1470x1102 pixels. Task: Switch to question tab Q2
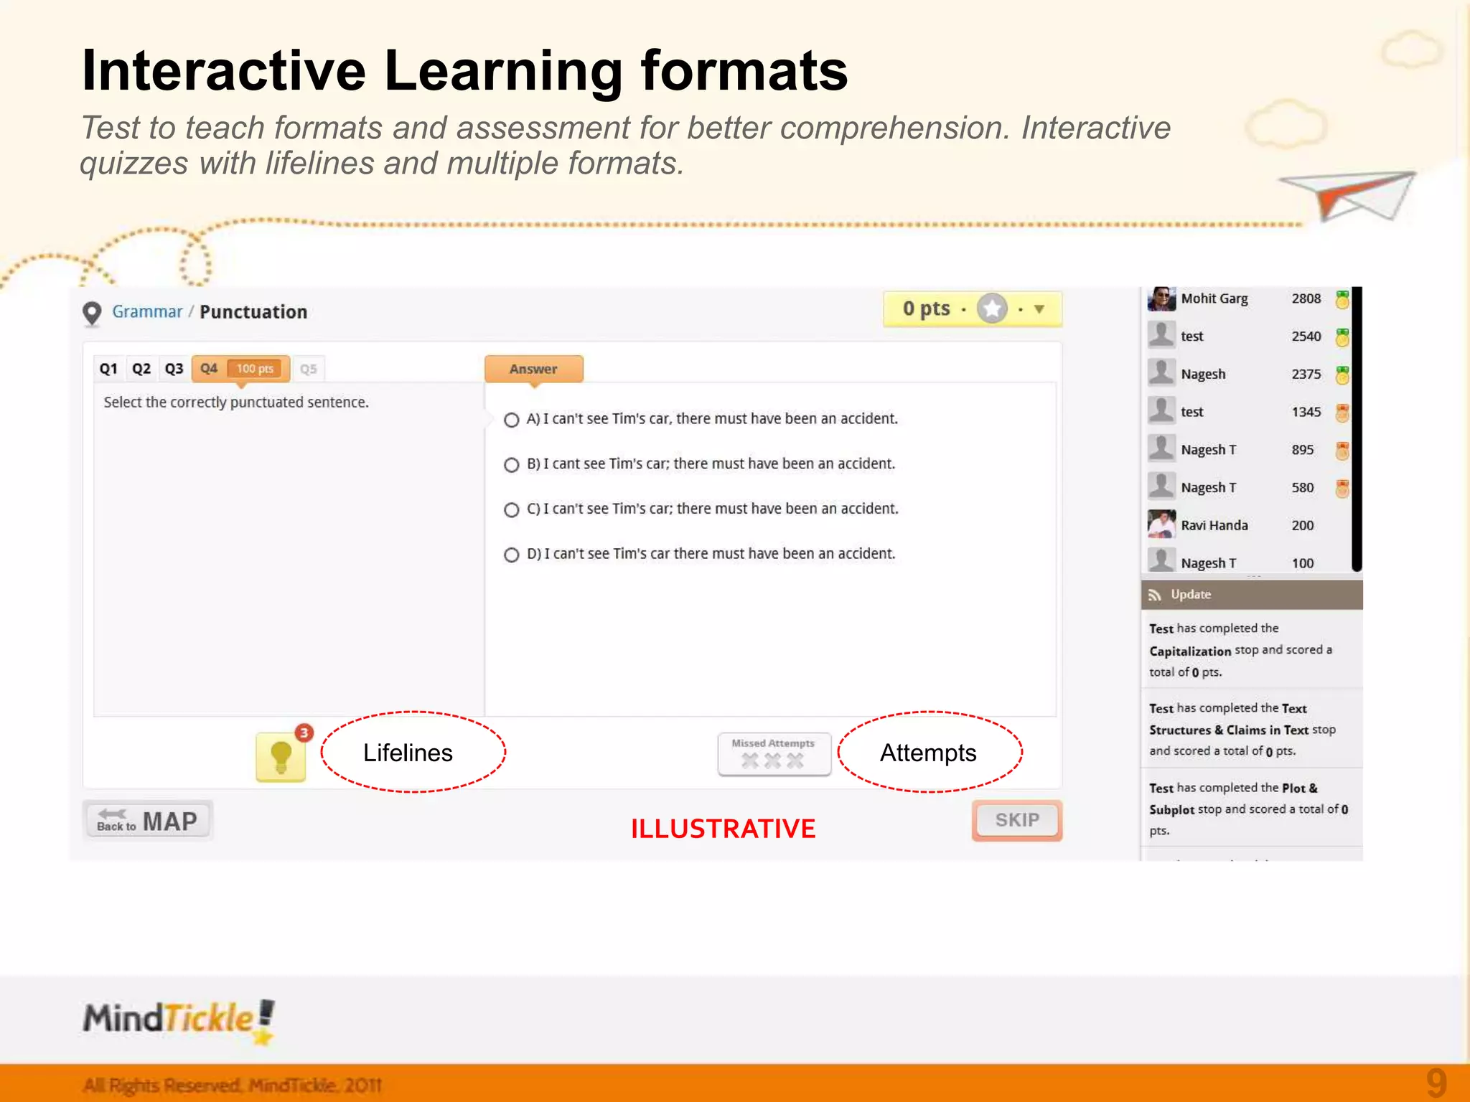click(x=141, y=369)
